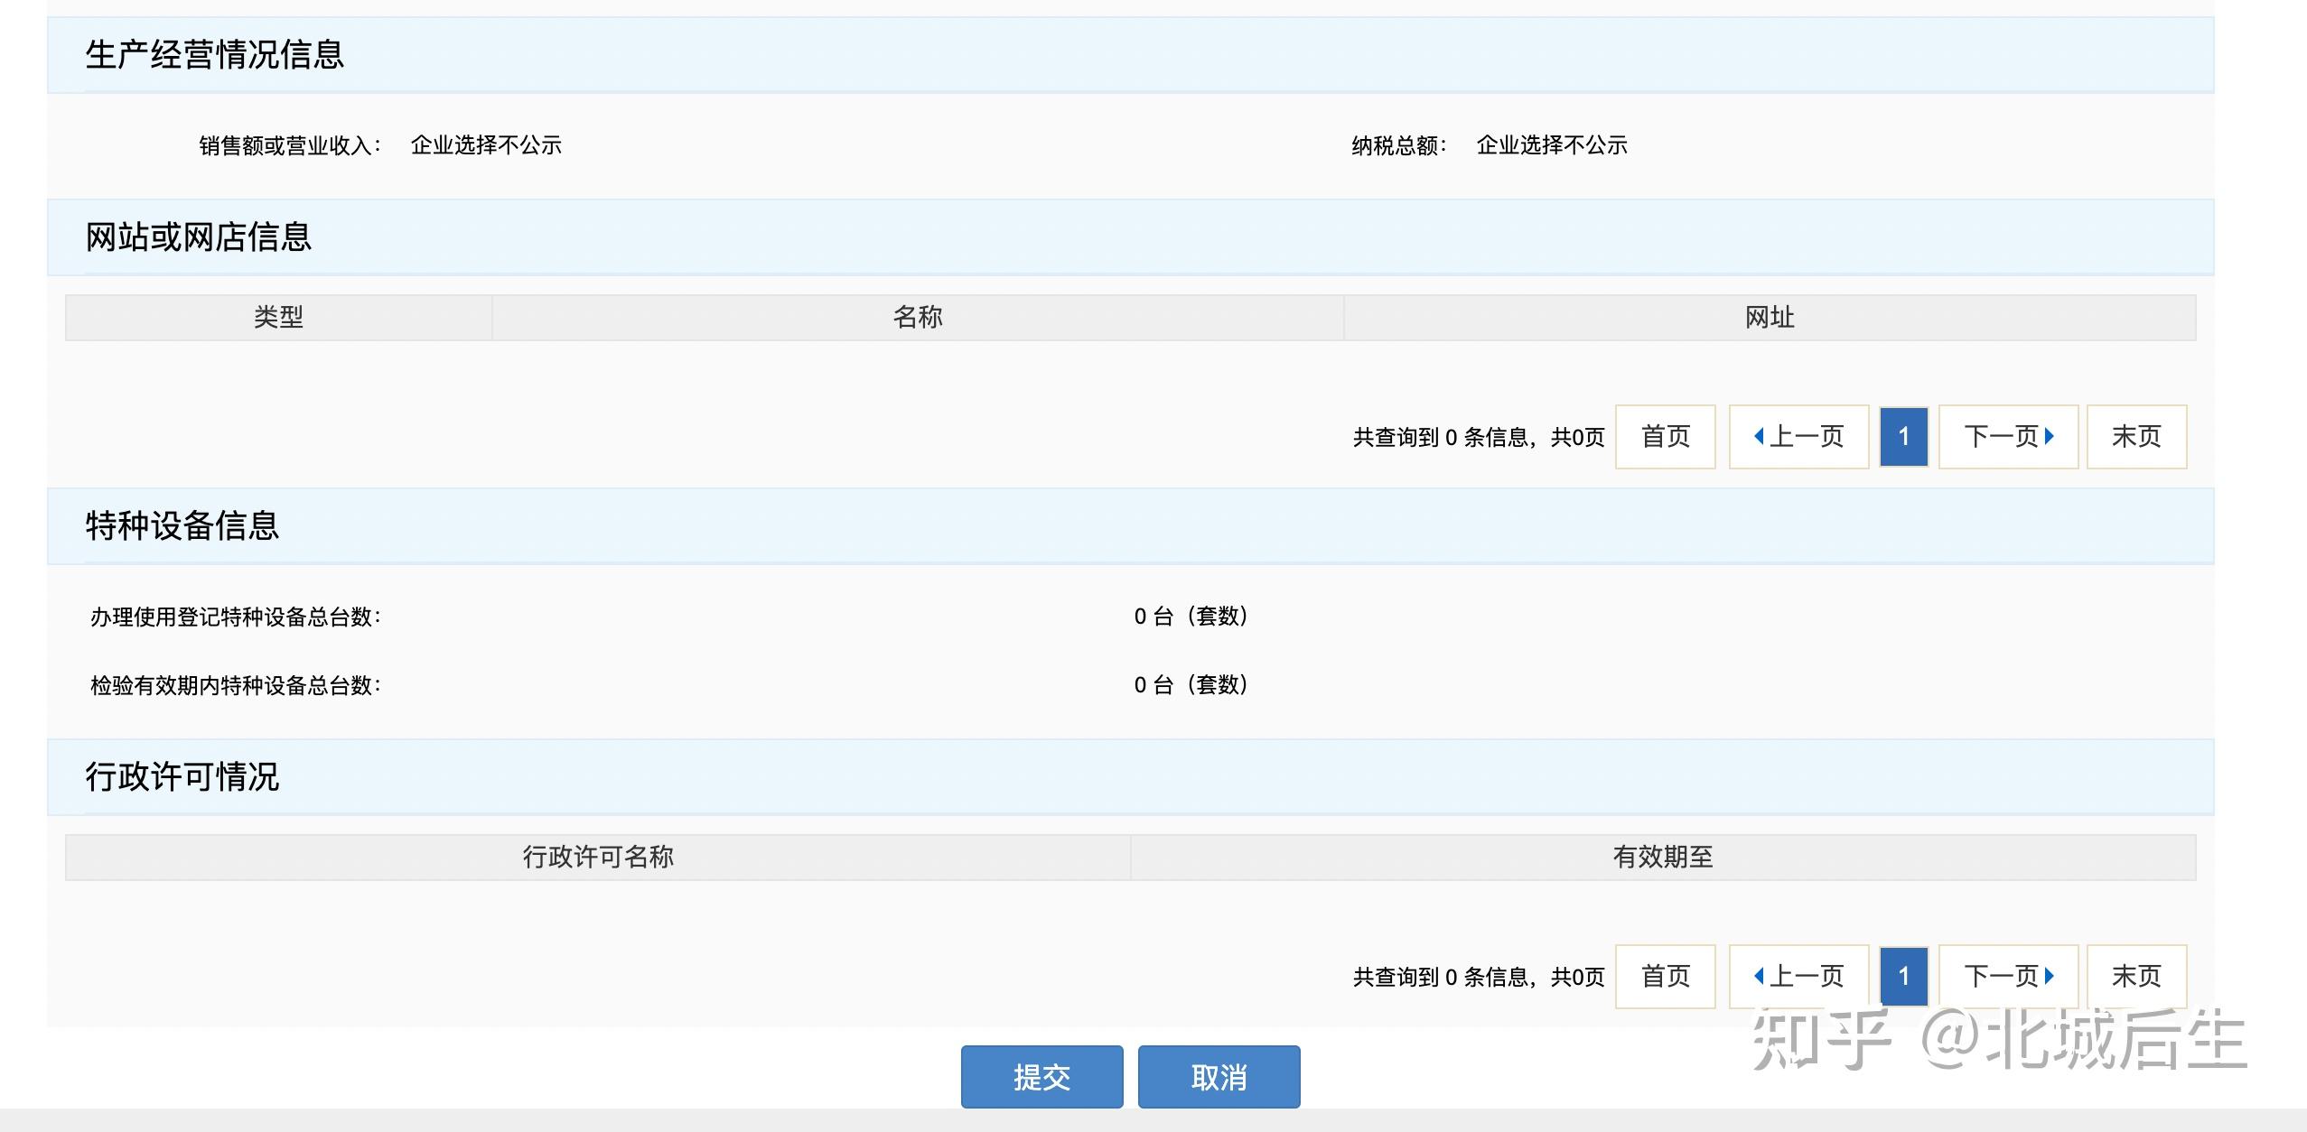This screenshot has height=1132, width=2307.
Task: Select page 1 in administrative license pagination
Action: point(1903,976)
